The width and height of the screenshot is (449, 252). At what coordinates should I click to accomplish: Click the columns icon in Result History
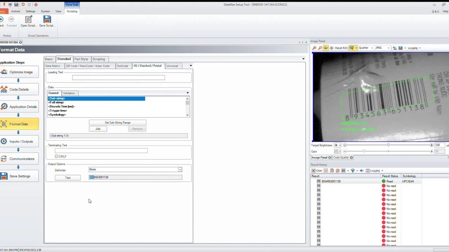(343, 170)
